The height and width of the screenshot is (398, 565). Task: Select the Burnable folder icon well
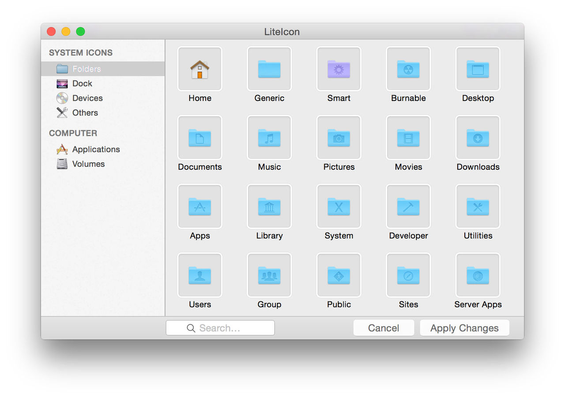point(408,69)
